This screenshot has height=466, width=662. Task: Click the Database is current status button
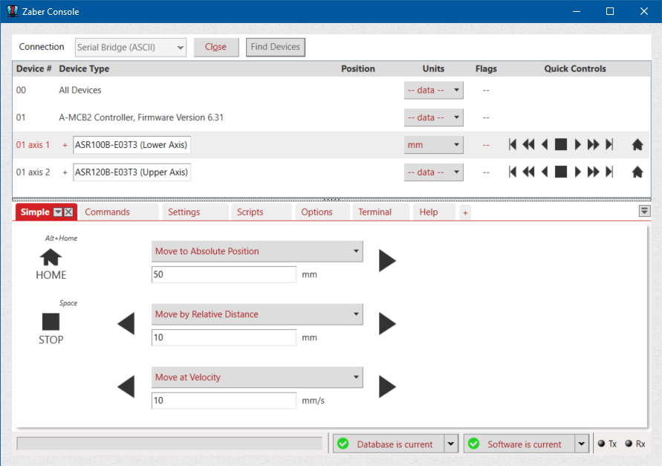point(389,444)
